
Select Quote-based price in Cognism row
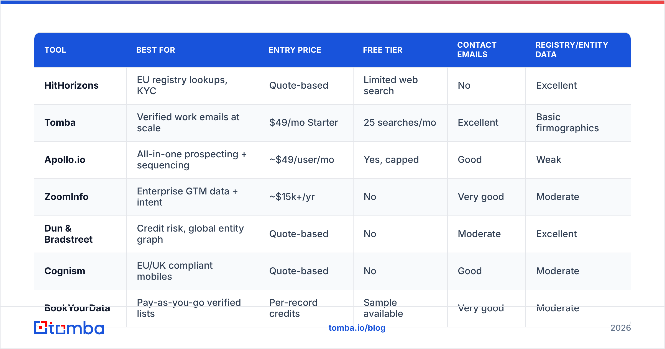(x=299, y=271)
